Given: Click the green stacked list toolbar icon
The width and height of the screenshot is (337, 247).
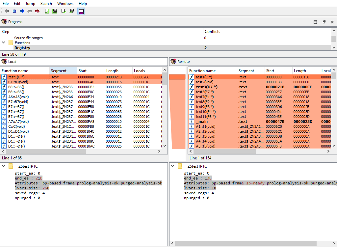Looking at the screenshot, I should click(55, 11).
